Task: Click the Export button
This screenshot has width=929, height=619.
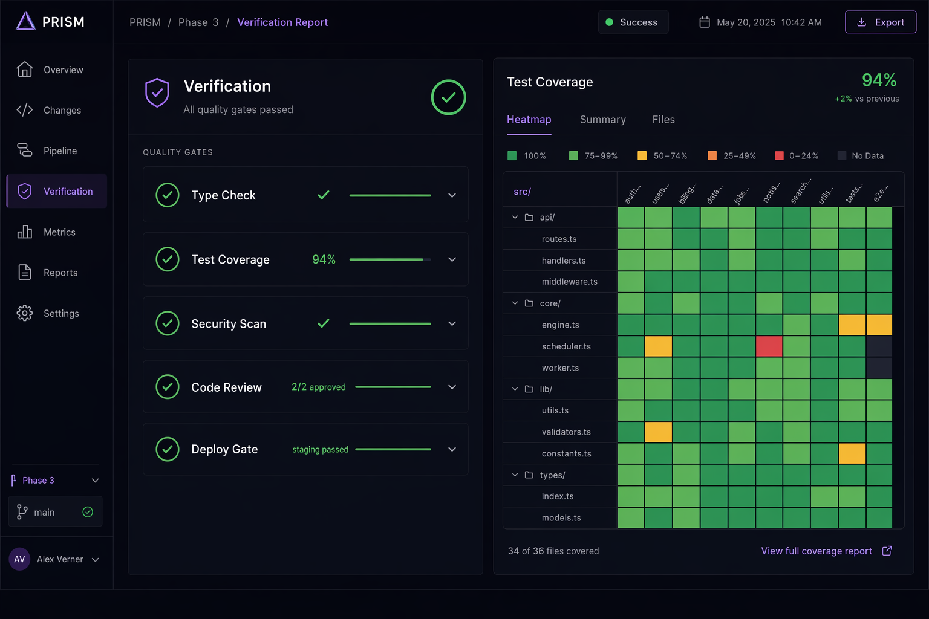Action: coord(881,22)
